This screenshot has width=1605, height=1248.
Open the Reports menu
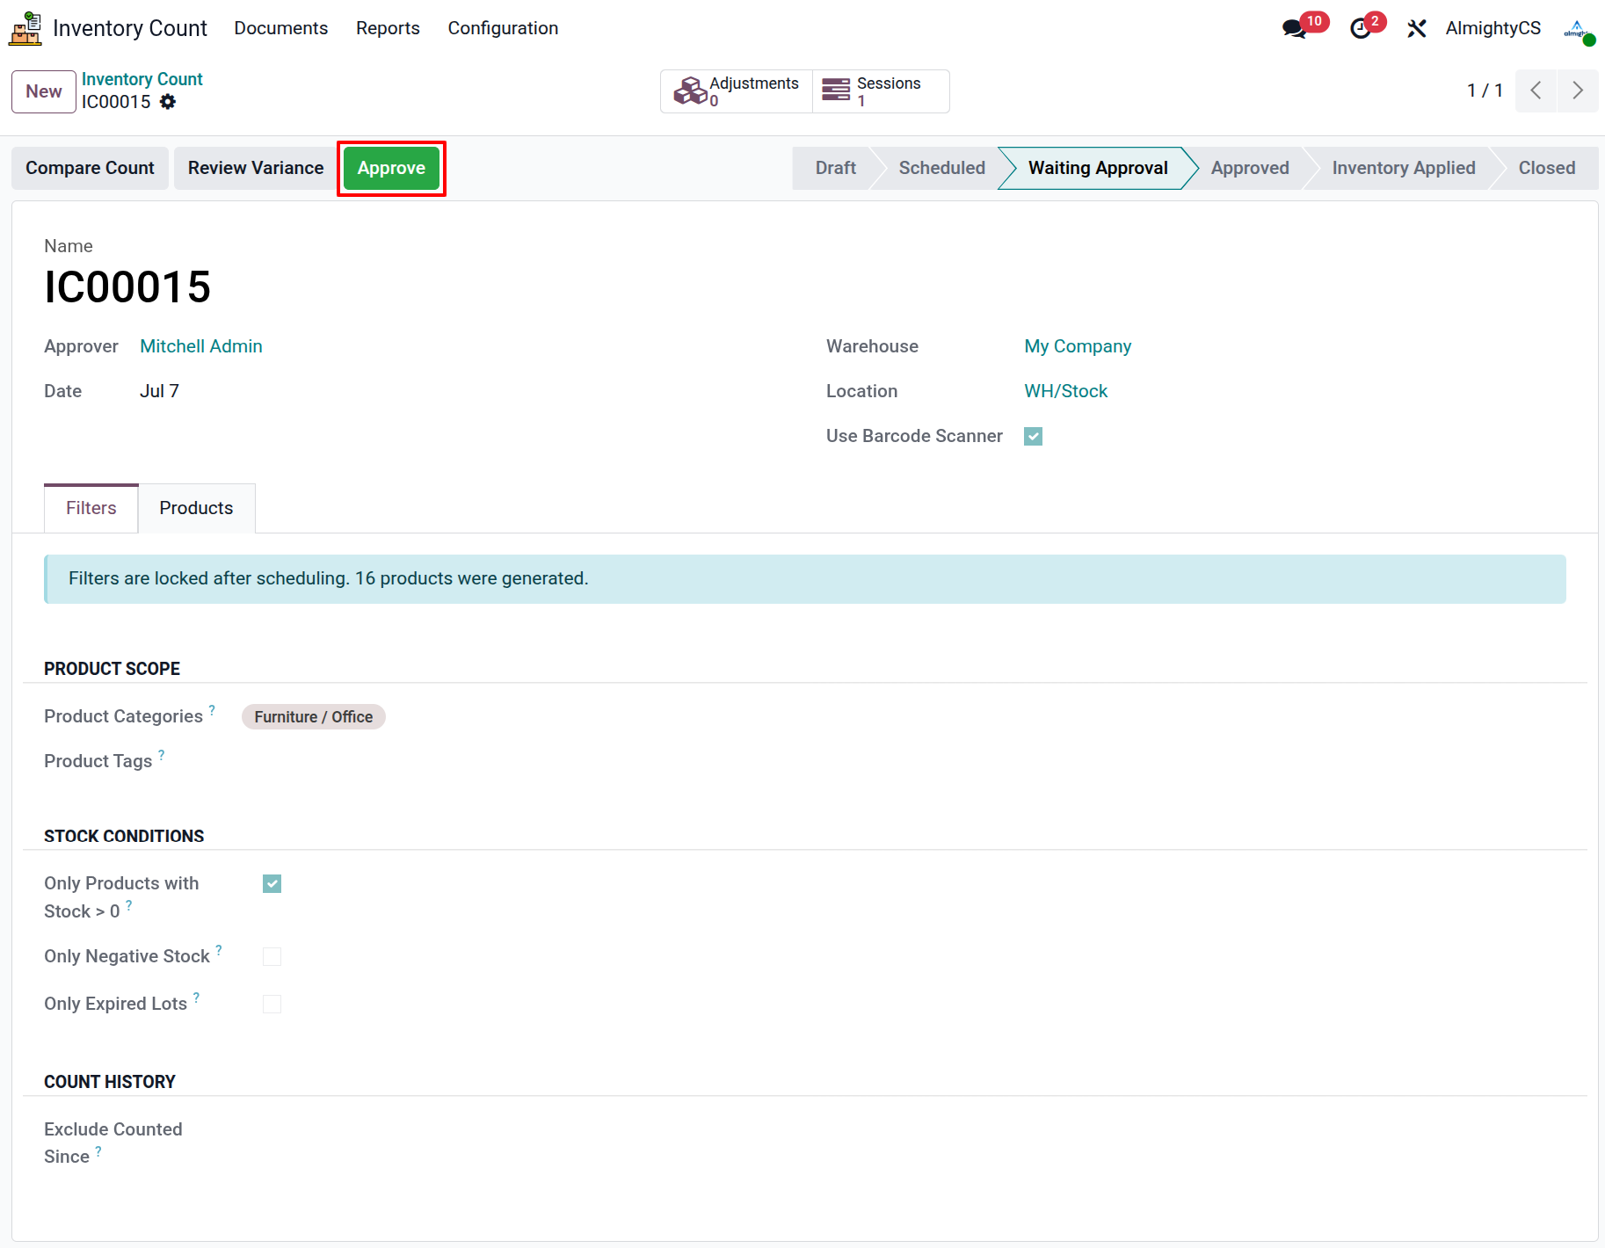click(x=388, y=28)
